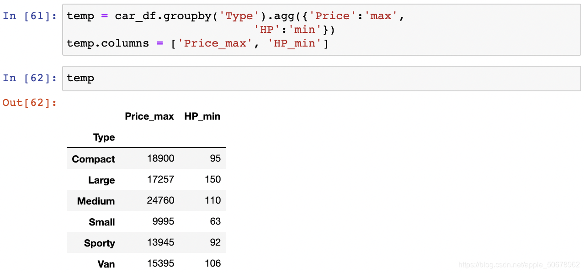Select the Compact row label
The width and height of the screenshot is (584, 273).
[94, 159]
